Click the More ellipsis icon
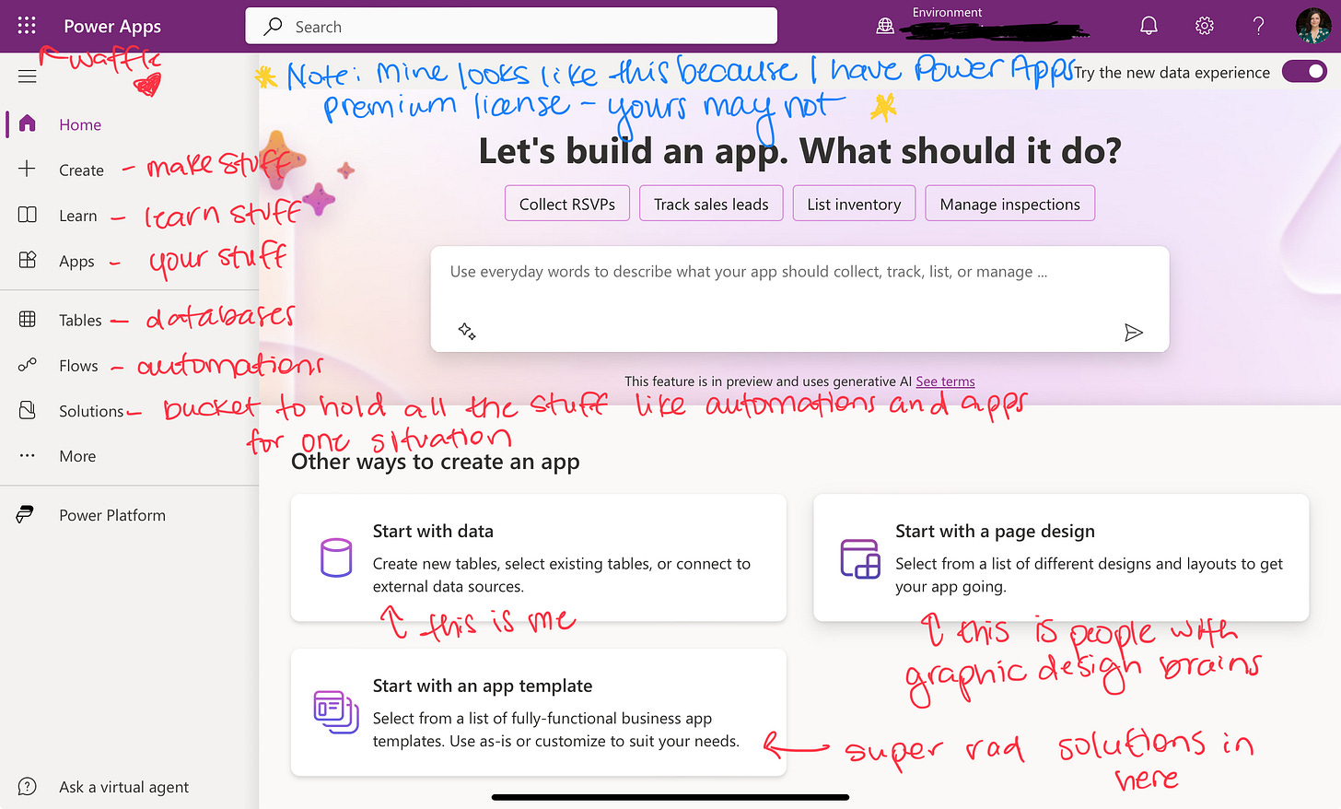Image resolution: width=1341 pixels, height=809 pixels. coord(28,455)
